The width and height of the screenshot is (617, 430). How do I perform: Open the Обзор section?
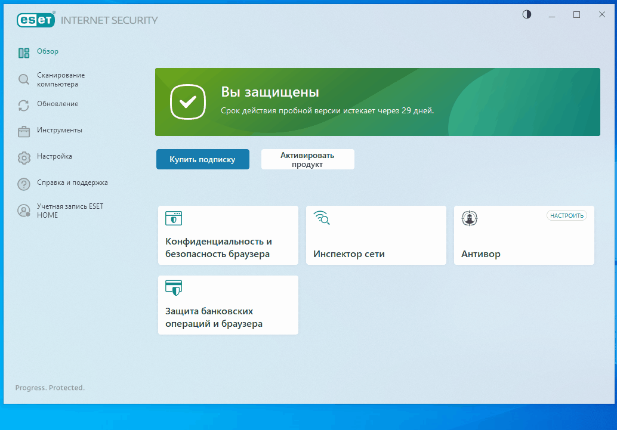coord(48,51)
